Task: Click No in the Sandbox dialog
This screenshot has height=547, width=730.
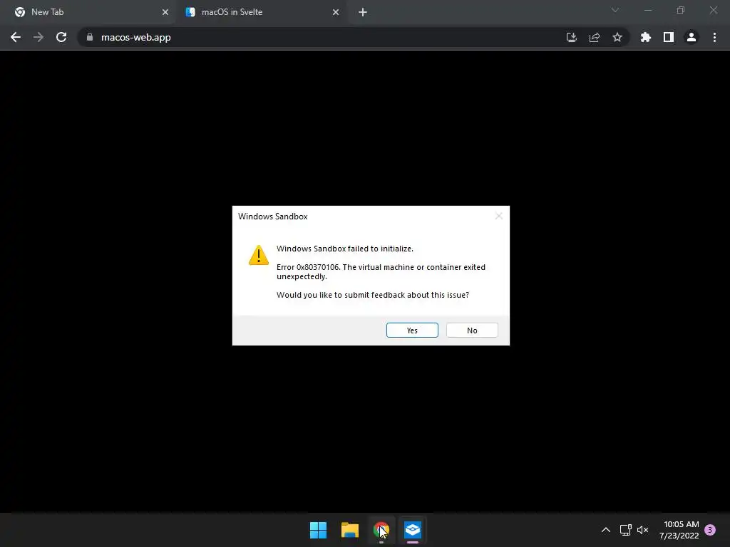Action: coord(472,330)
